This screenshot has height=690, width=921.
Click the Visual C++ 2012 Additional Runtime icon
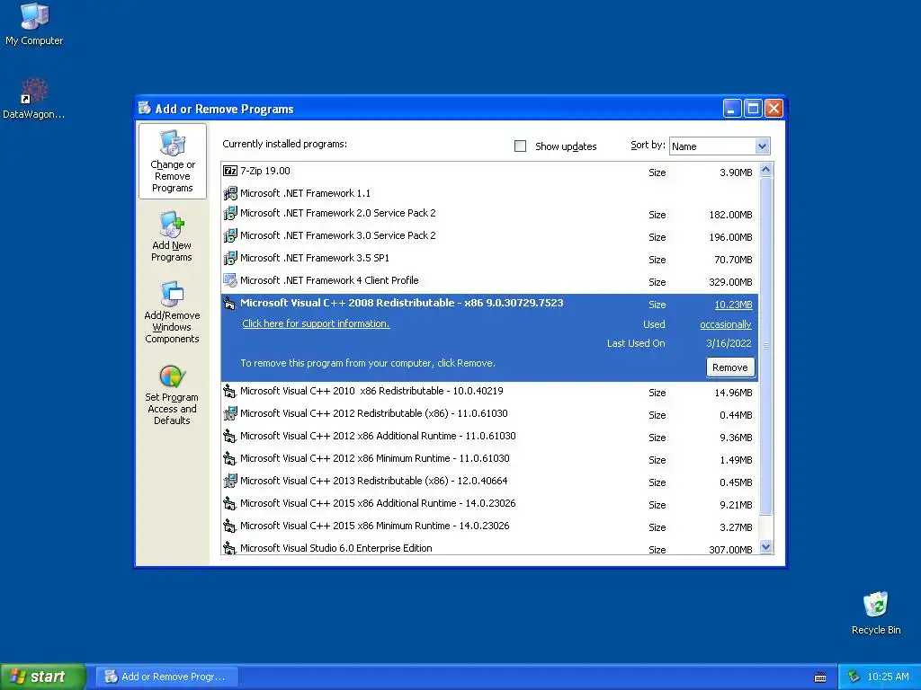pos(229,436)
